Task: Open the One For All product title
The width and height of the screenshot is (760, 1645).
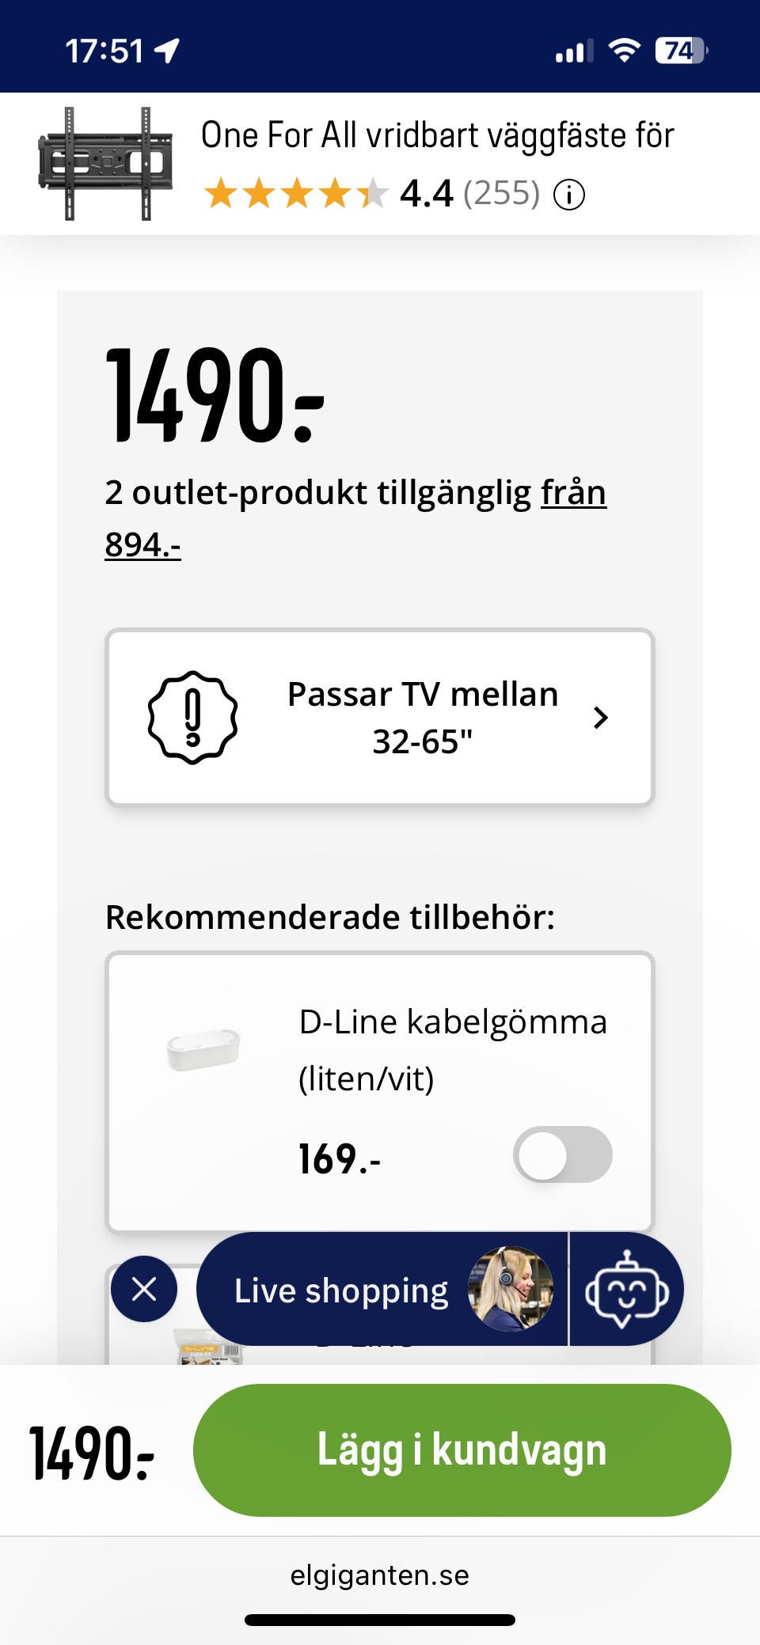Action: click(437, 135)
